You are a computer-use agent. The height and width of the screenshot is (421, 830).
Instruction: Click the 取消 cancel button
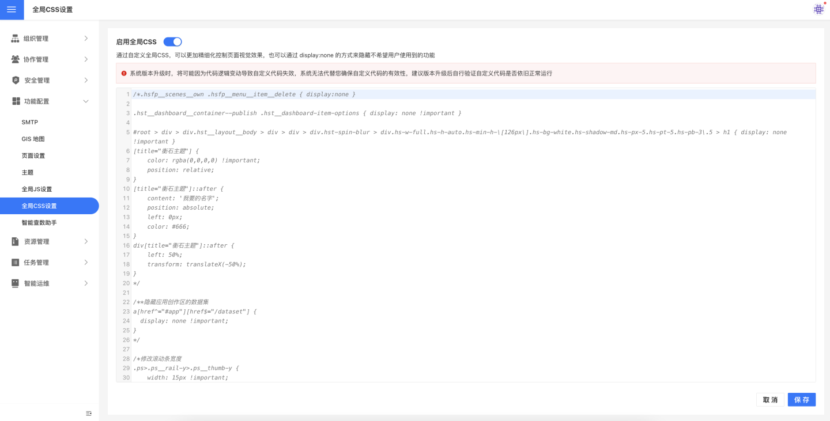click(770, 400)
